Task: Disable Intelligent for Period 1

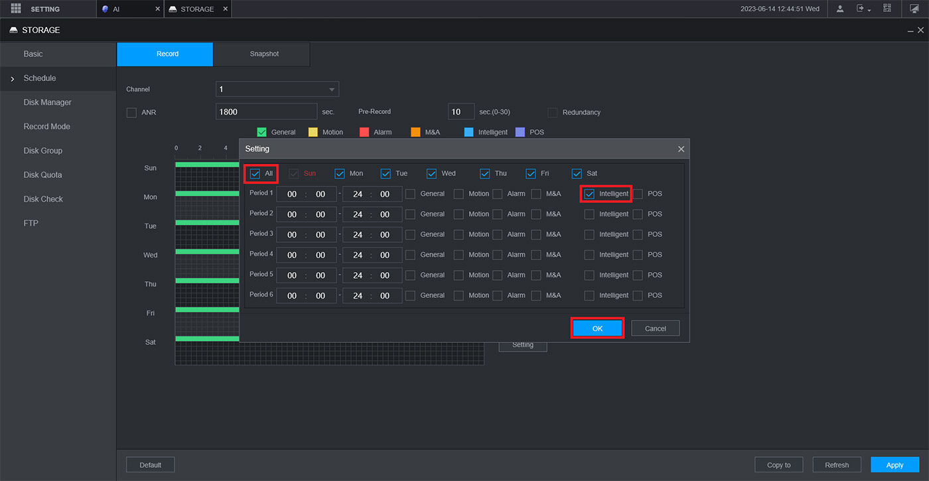Action: point(589,194)
